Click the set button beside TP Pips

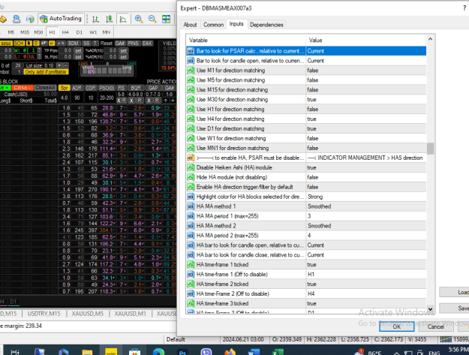pyautogui.click(x=78, y=50)
